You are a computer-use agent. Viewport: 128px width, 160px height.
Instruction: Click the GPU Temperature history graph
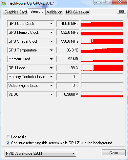[x=102, y=50]
